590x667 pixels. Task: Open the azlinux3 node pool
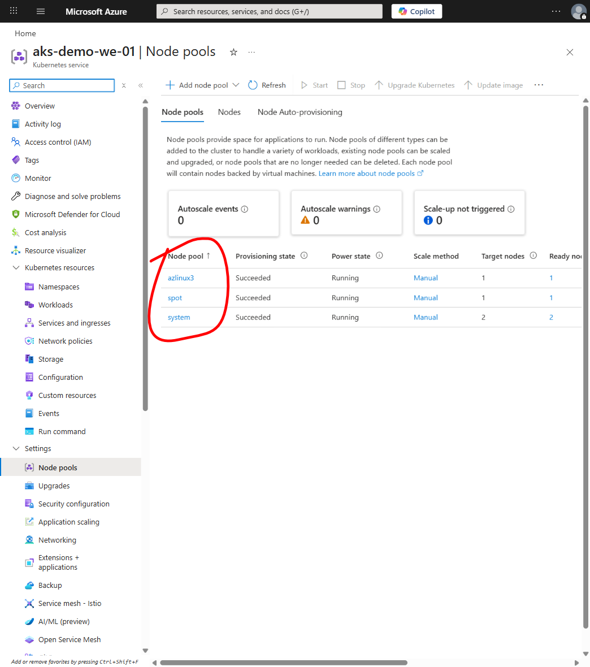pos(181,278)
